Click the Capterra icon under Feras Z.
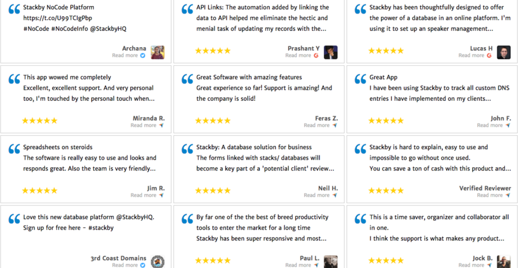Image resolution: width=518 pixels, height=268 pixels. tap(335, 125)
